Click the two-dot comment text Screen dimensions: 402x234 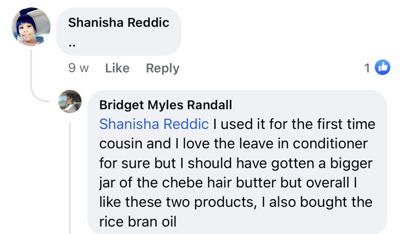pos(72,45)
